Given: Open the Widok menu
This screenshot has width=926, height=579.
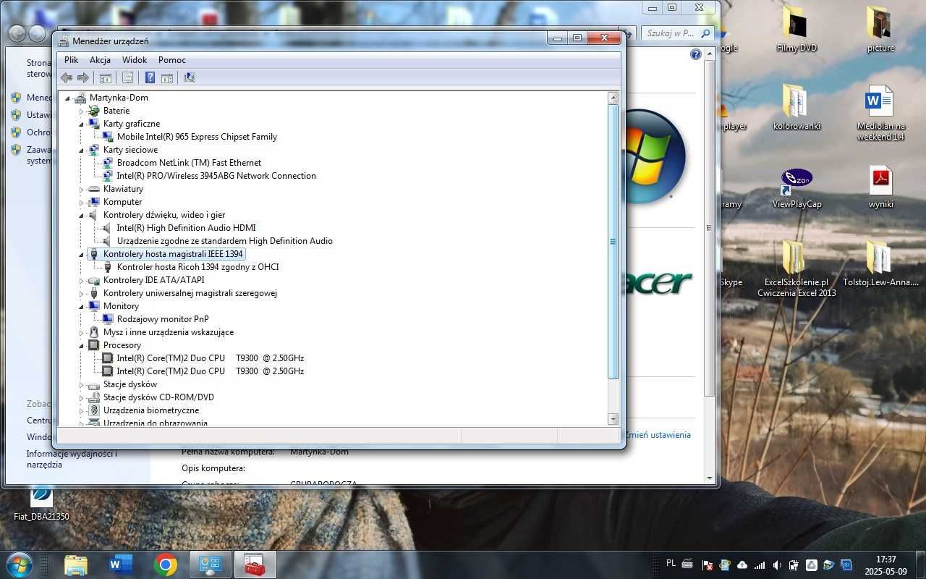Looking at the screenshot, I should 135,60.
